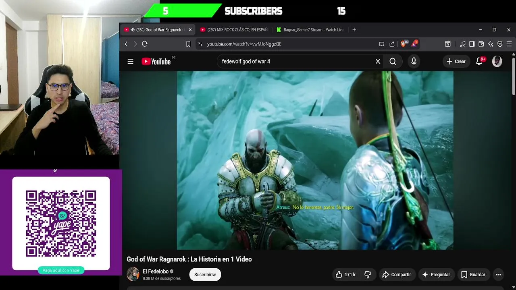516x290 pixels.
Task: Reload the current page
Action: [x=145, y=44]
